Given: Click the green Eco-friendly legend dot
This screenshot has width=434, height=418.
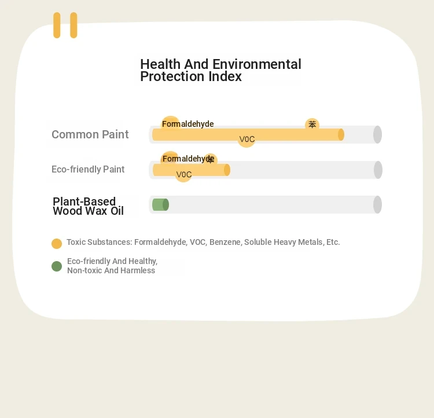Looking at the screenshot, I should [x=57, y=266].
